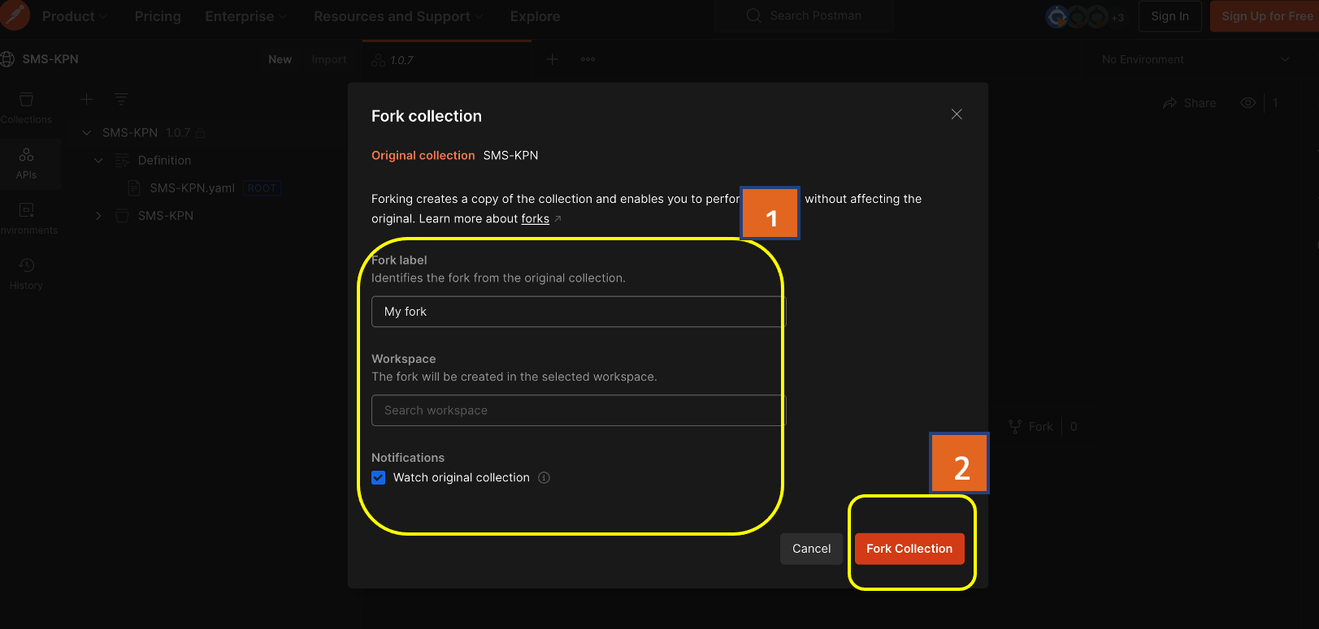1319x629 pixels.
Task: Click the Search workspace field
Action: pos(579,411)
